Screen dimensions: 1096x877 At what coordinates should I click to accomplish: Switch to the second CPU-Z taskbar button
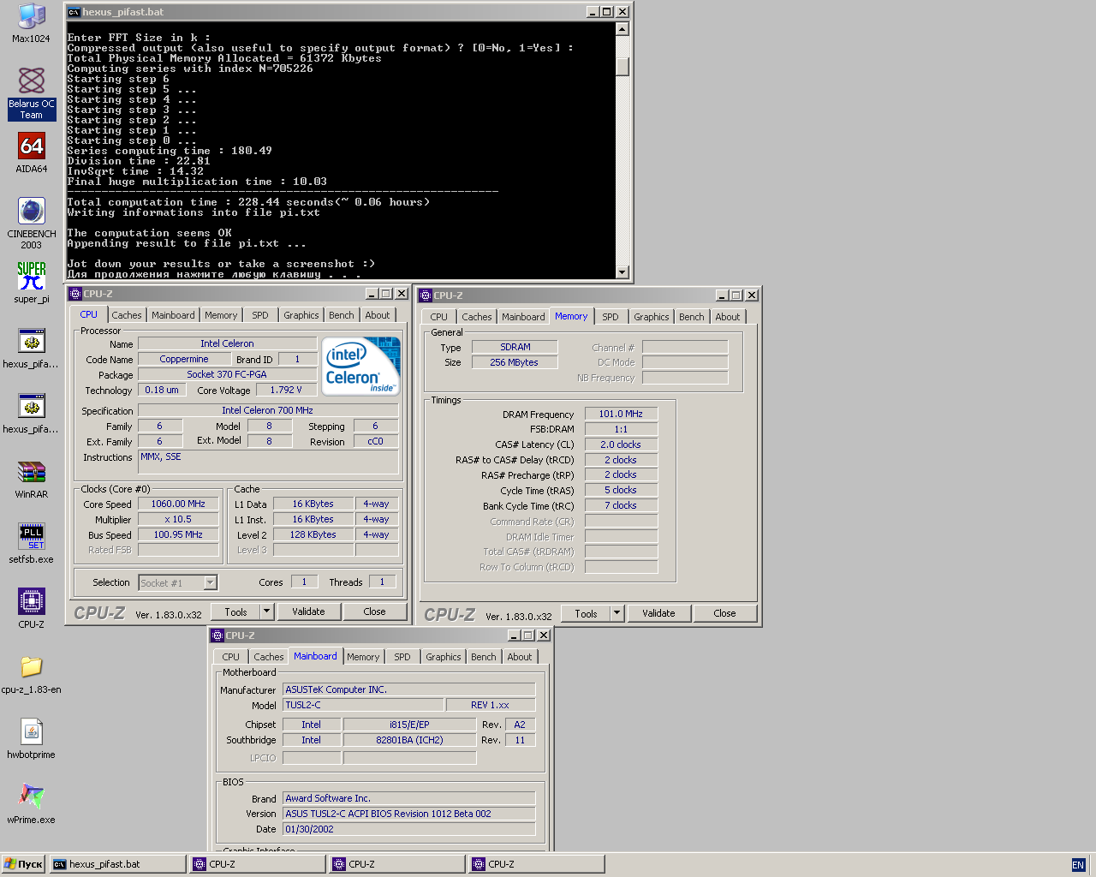coord(397,864)
